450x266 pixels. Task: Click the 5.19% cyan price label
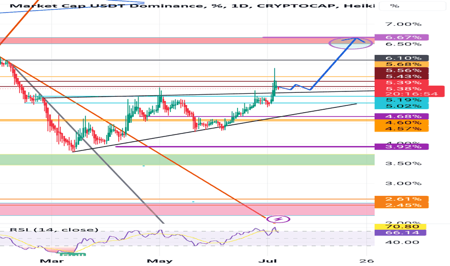(x=402, y=100)
